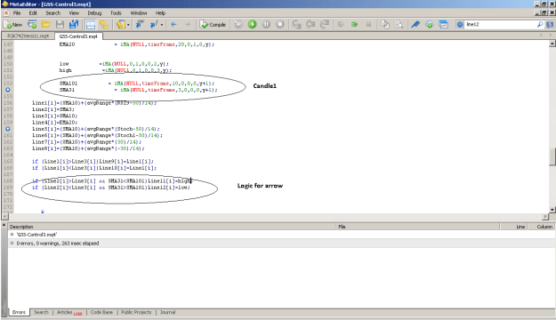Click inside the 'line12' search field
The image size is (556, 320).
500,25
